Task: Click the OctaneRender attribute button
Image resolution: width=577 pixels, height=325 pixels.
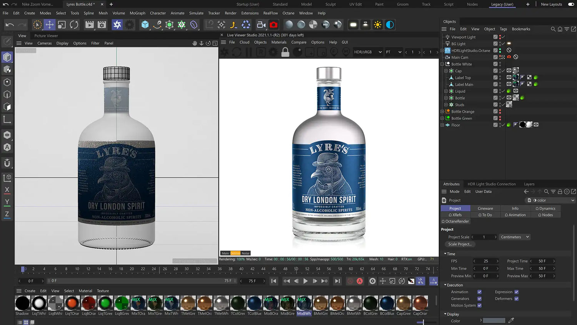Action: coord(455,221)
